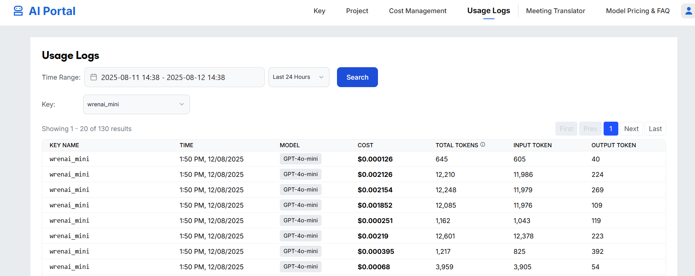The image size is (695, 276).
Task: Click the time range date input field
Action: (x=175, y=77)
